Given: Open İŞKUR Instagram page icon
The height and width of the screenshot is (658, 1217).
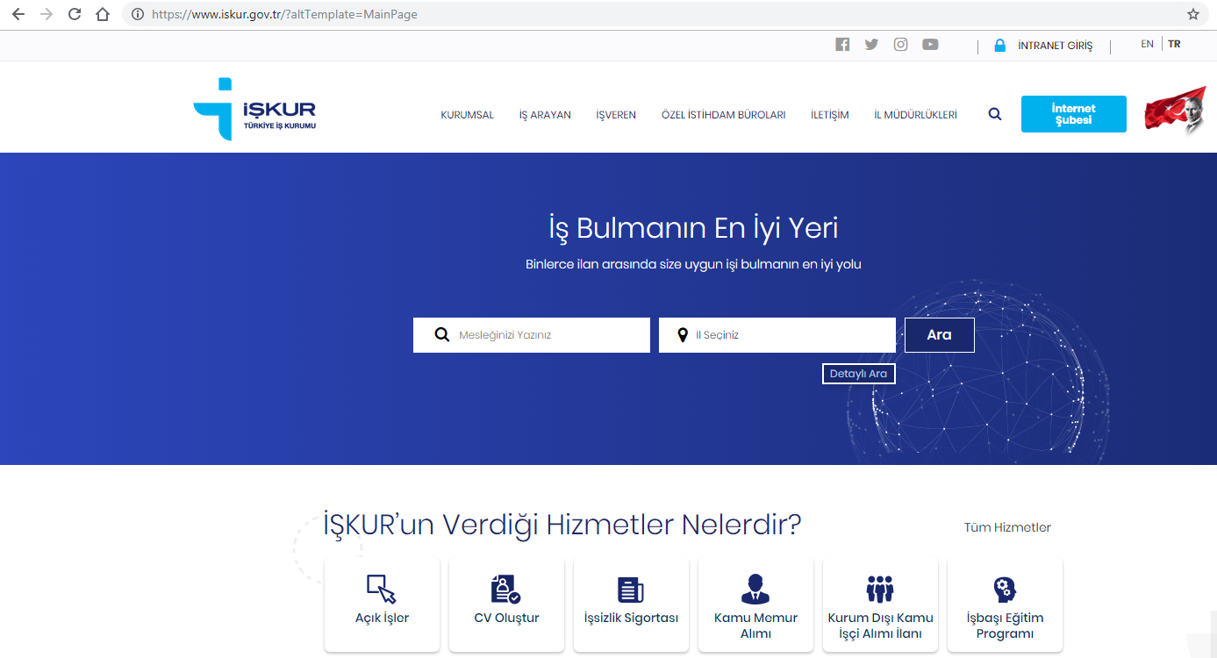Looking at the screenshot, I should point(900,45).
